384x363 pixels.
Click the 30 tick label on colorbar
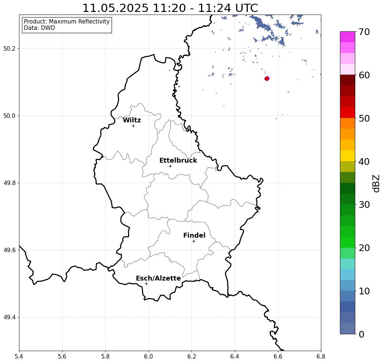point(364,204)
